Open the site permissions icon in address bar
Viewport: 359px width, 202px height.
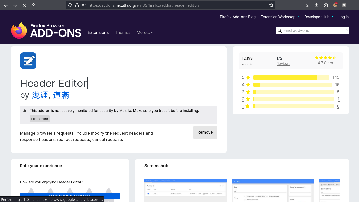click(84, 5)
